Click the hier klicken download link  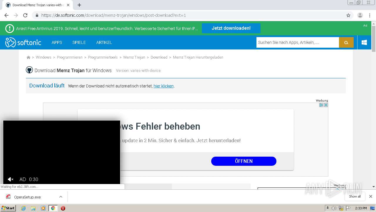[x=164, y=86]
